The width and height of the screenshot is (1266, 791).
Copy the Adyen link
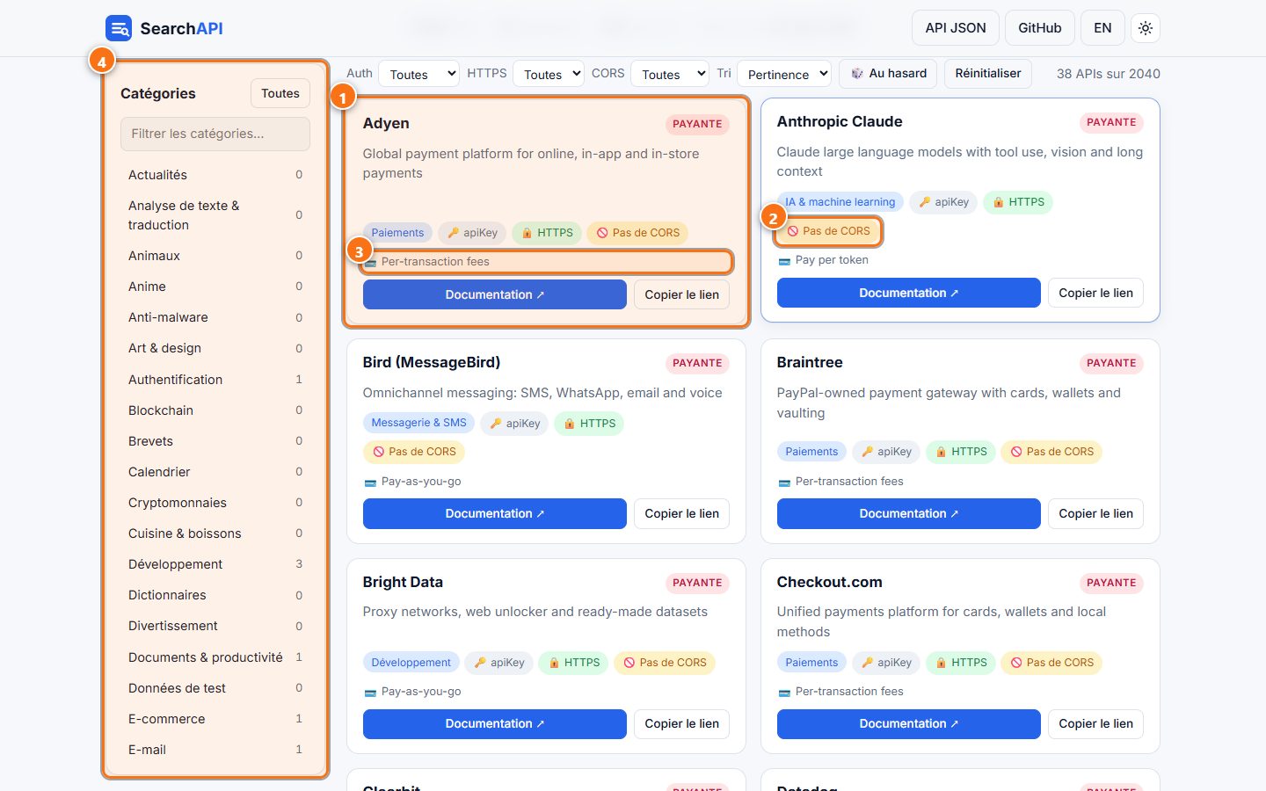pyautogui.click(x=681, y=294)
